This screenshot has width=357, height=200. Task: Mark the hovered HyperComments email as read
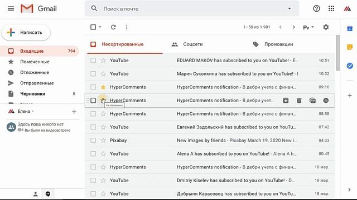point(312,101)
